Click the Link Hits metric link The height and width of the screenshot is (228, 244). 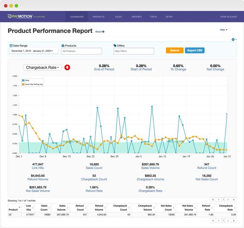pos(38,168)
